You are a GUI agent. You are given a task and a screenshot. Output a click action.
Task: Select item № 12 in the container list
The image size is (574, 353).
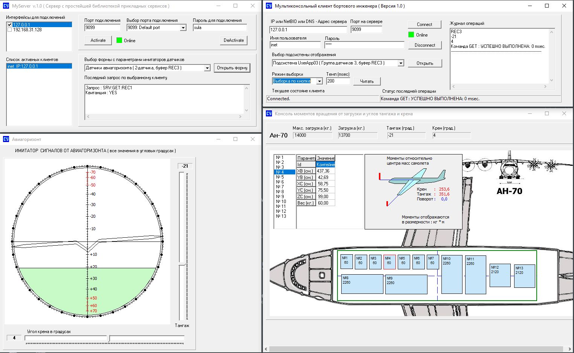coord(281,211)
